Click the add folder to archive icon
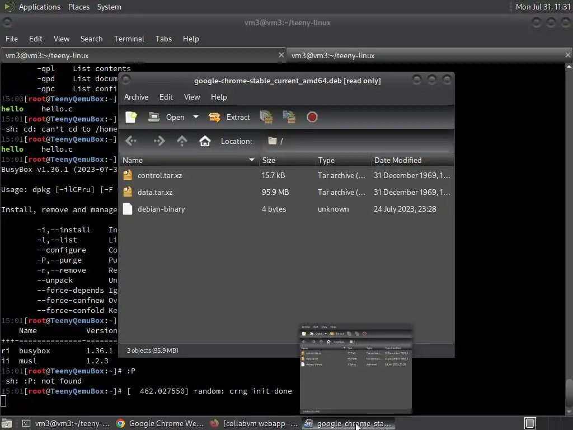 click(289, 117)
